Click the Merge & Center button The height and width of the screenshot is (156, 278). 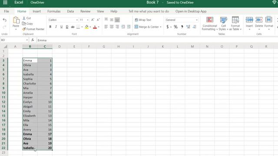pos(147,27)
